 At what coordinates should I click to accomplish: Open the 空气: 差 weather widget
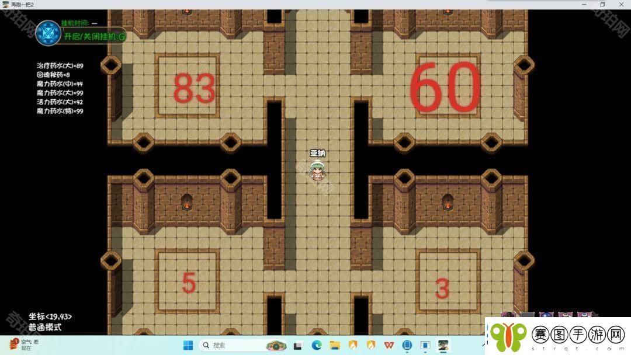[24, 344]
